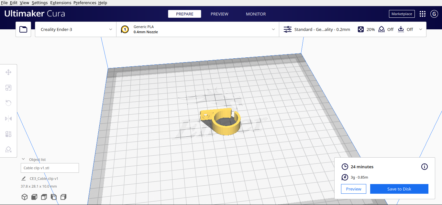This screenshot has height=205, width=442.
Task: Switch to the PREPARE stage tab
Action: (x=184, y=14)
